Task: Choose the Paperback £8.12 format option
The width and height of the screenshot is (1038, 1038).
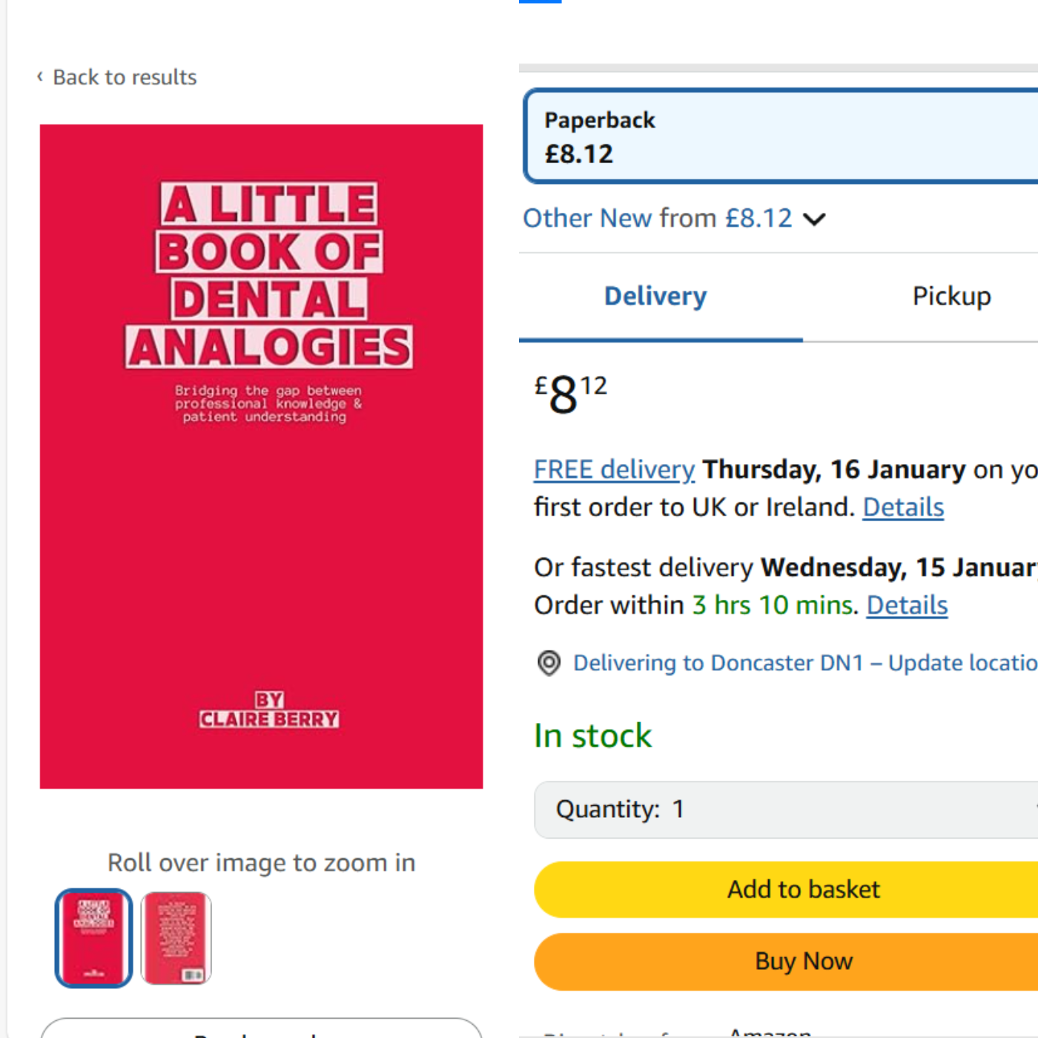Action: pos(780,136)
